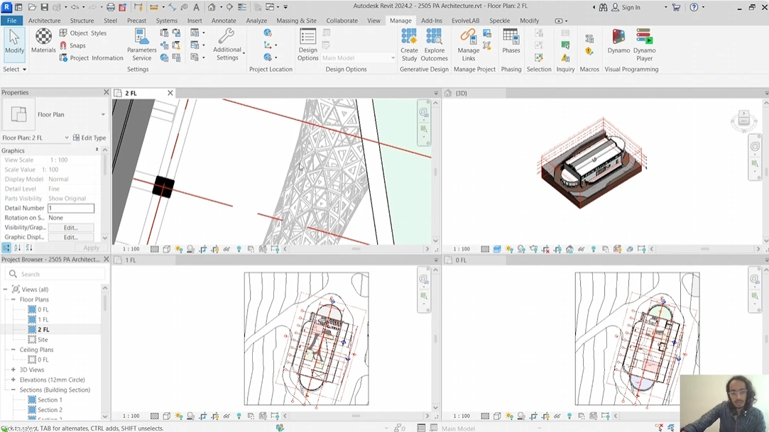
Task: Open Design Options dialog
Action: pyautogui.click(x=307, y=44)
